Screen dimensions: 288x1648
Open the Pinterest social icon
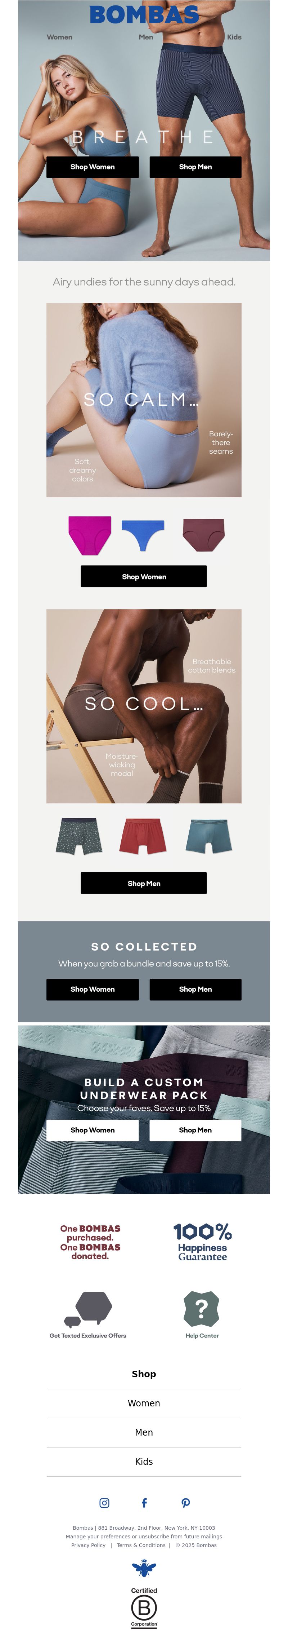[185, 1503]
